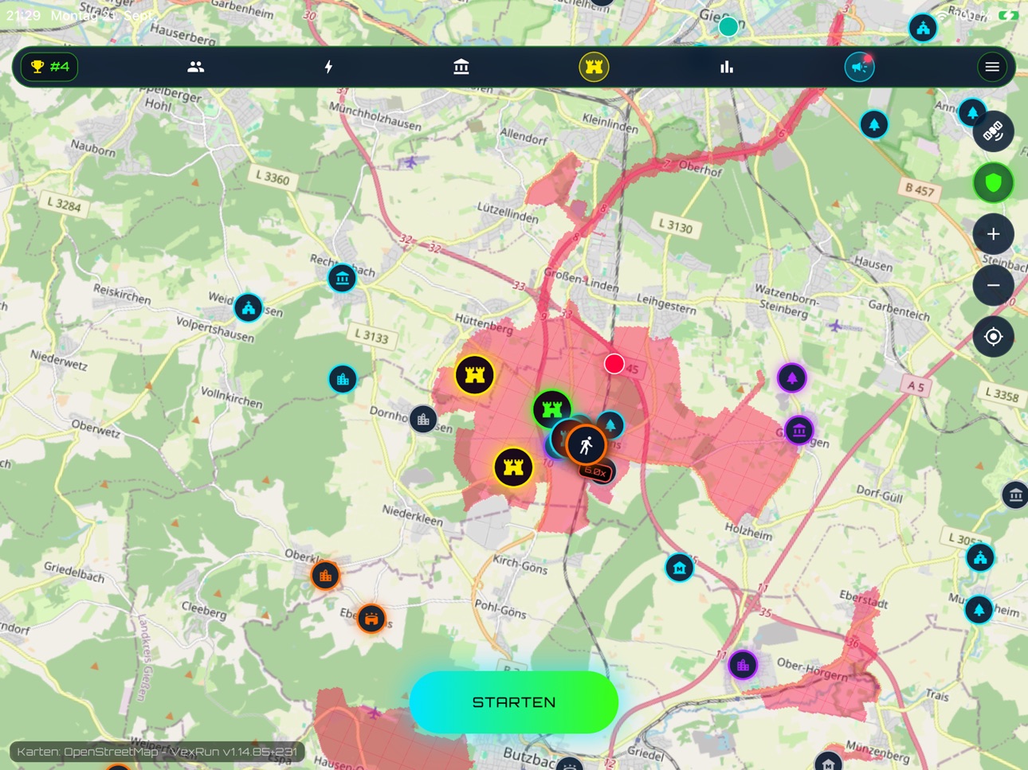Screen dimensions: 1028x770
Task: Toggle the satellite map view
Action: [x=993, y=131]
